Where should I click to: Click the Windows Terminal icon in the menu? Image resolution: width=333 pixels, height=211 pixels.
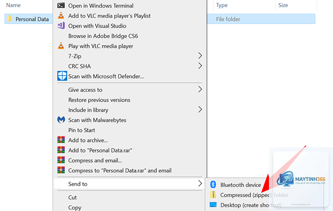61,5
